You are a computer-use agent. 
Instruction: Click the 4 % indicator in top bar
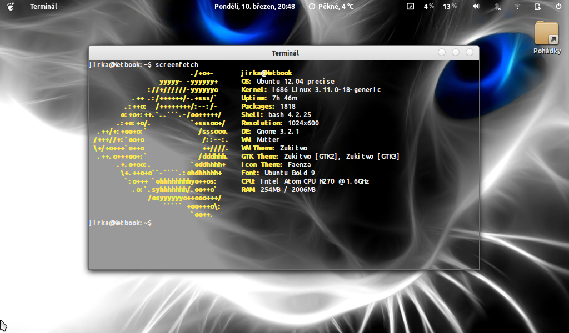click(x=429, y=7)
